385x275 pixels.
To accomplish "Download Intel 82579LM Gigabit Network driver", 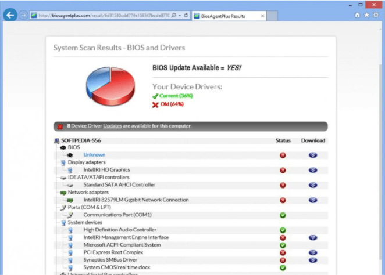I will [x=313, y=200].
